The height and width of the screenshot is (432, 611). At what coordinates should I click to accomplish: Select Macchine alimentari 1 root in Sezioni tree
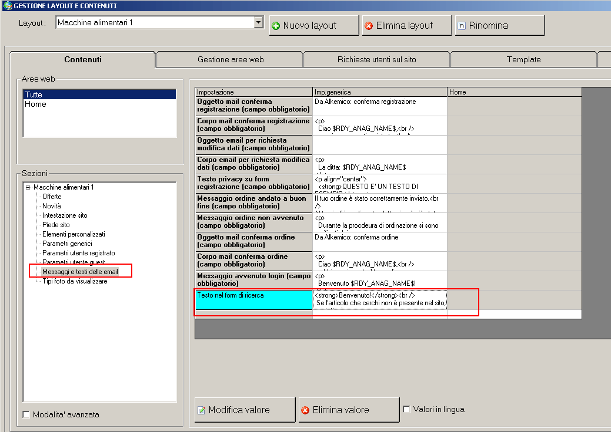[x=64, y=187]
